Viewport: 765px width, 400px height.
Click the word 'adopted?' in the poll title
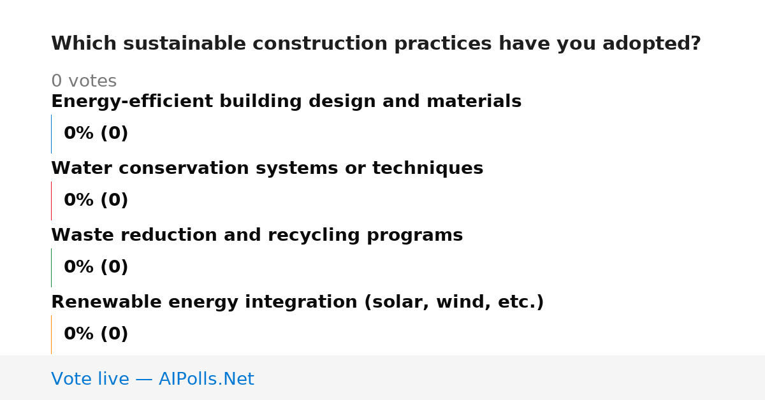(x=652, y=44)
